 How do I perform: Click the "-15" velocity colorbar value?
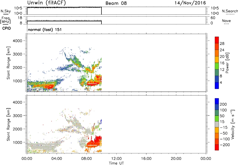224,127
